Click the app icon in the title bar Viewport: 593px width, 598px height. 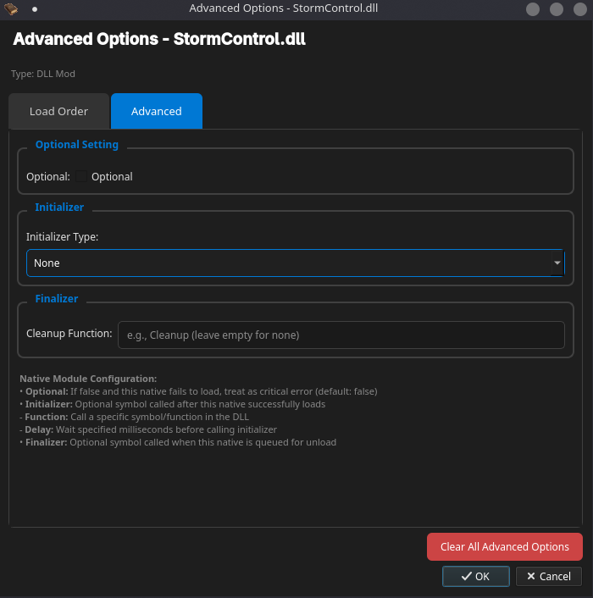(x=11, y=8)
